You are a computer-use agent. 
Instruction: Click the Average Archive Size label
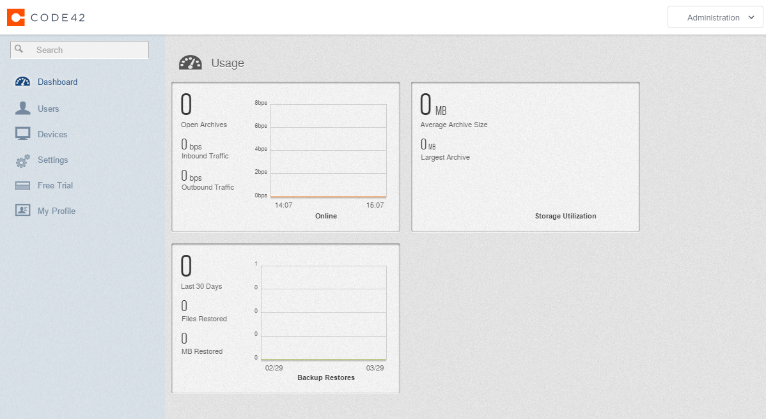[454, 125]
